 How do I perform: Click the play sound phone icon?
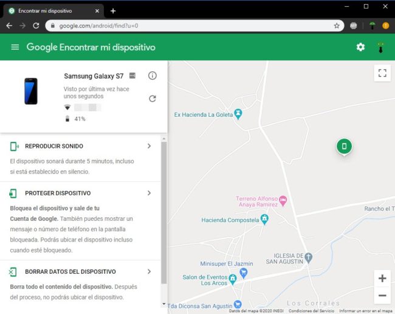point(14,146)
